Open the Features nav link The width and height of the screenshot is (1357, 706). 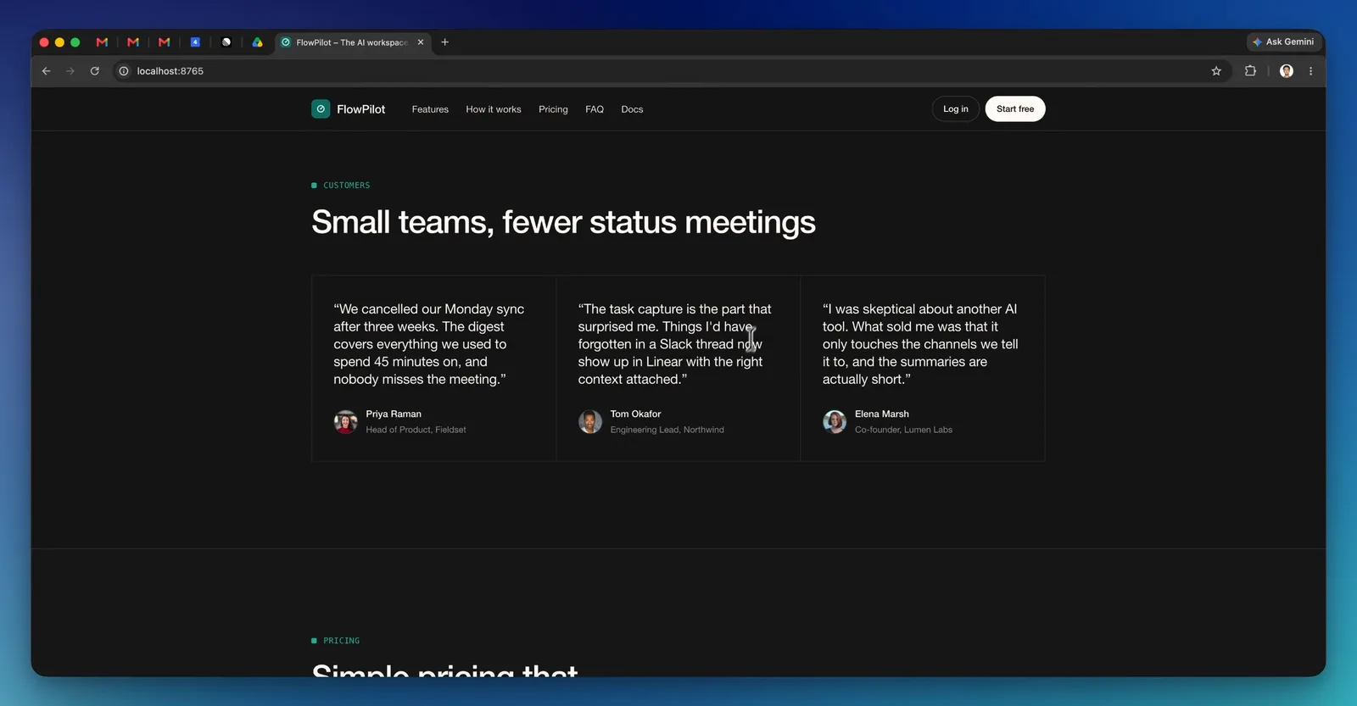(x=430, y=109)
